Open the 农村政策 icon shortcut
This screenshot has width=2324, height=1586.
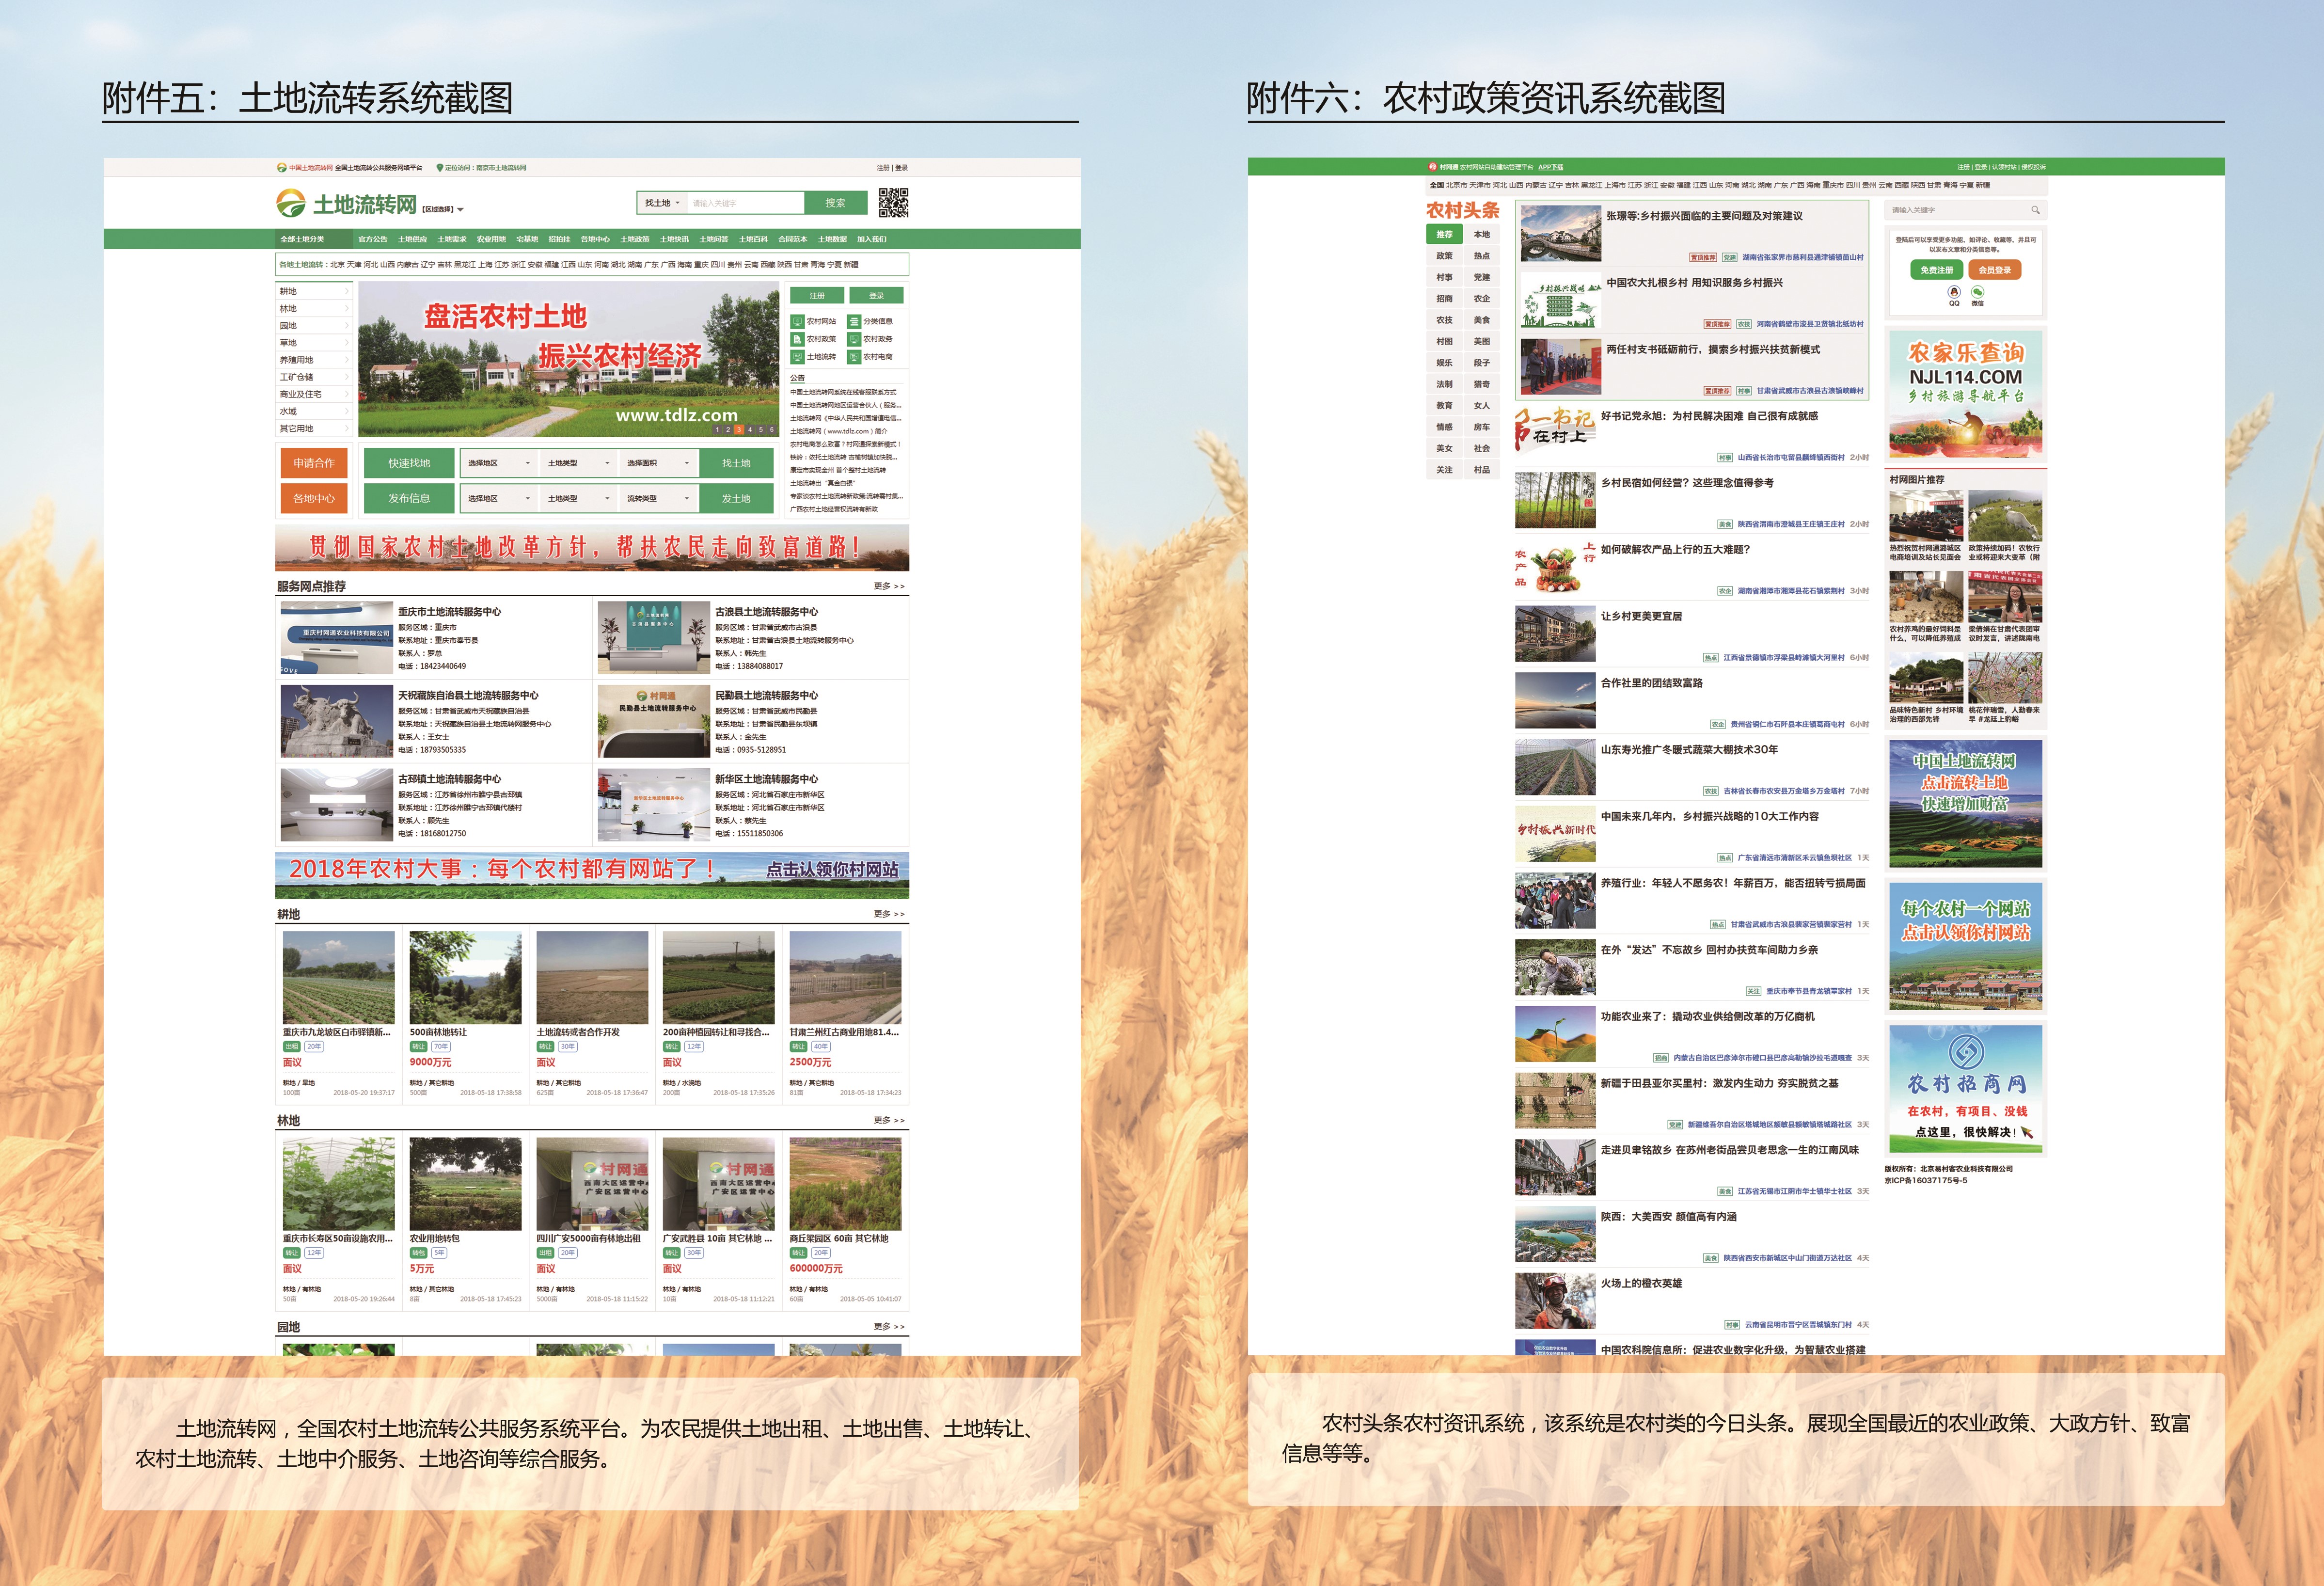click(x=798, y=339)
